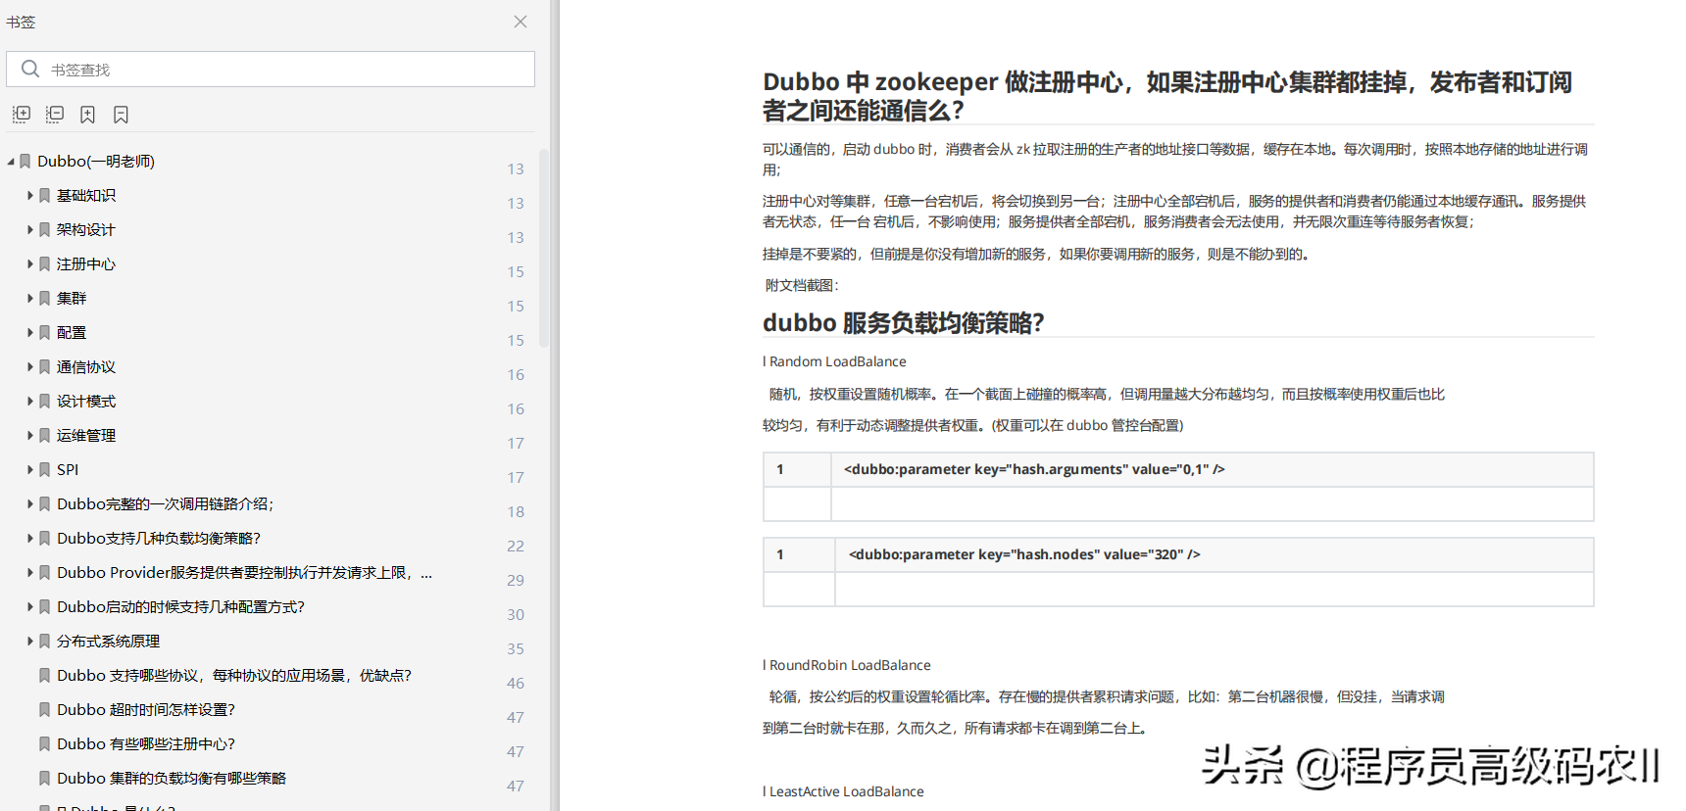
Task: Go to 设计模式 bookmark
Action: point(86,402)
